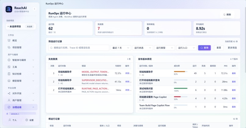
Task: Click the 根运行记录 section heading
Action: (54, 119)
